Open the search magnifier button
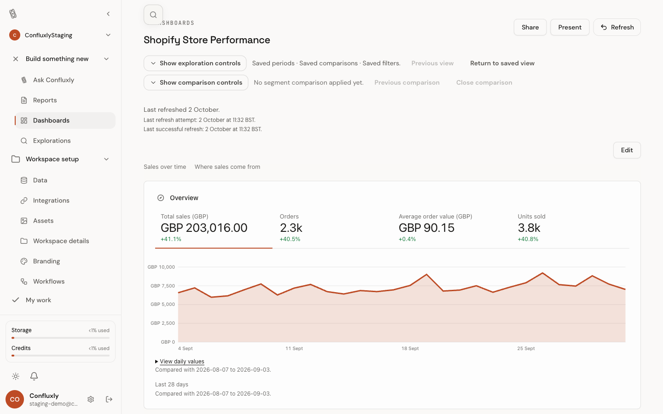The image size is (663, 414). point(153,15)
